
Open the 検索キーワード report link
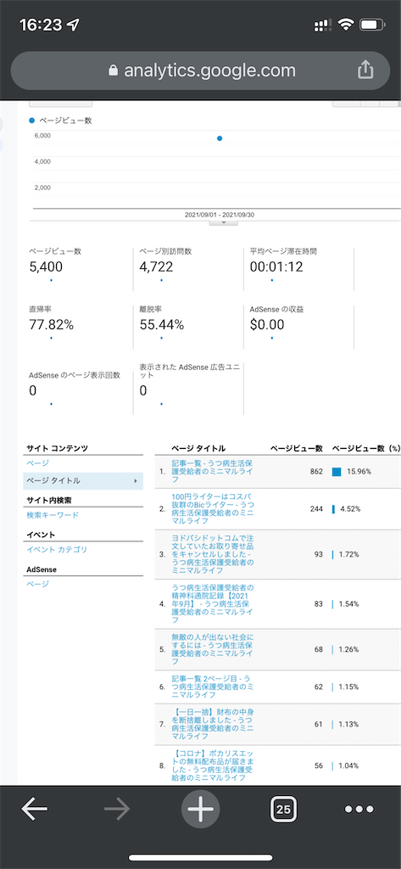pos(53,515)
